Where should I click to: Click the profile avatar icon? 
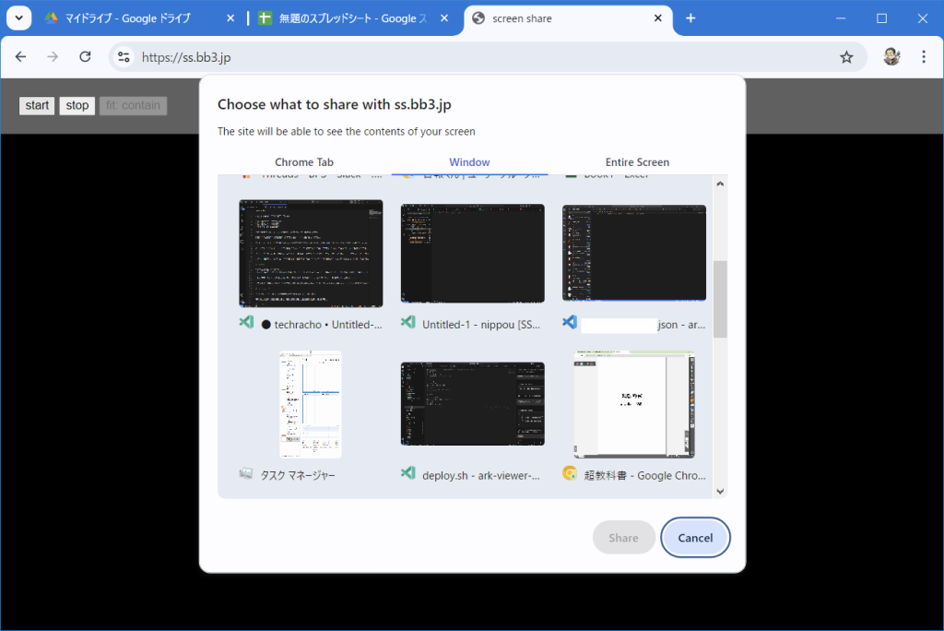pyautogui.click(x=891, y=57)
